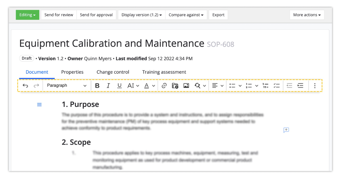Viewport: 343px width, 178px height.
Task: Insert a hyperlink
Action: click(x=164, y=86)
